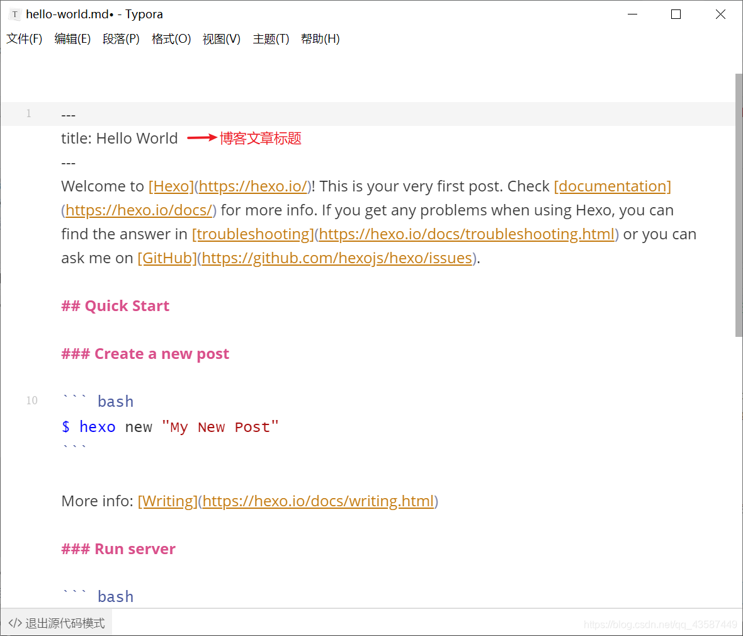Click the [GitHub] link text
Viewport: 743px width, 636px height.
click(167, 258)
